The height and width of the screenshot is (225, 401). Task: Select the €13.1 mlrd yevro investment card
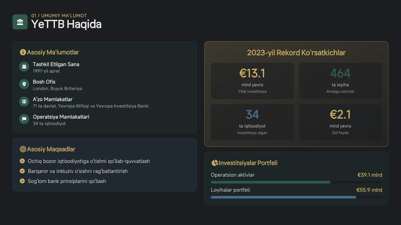click(252, 81)
